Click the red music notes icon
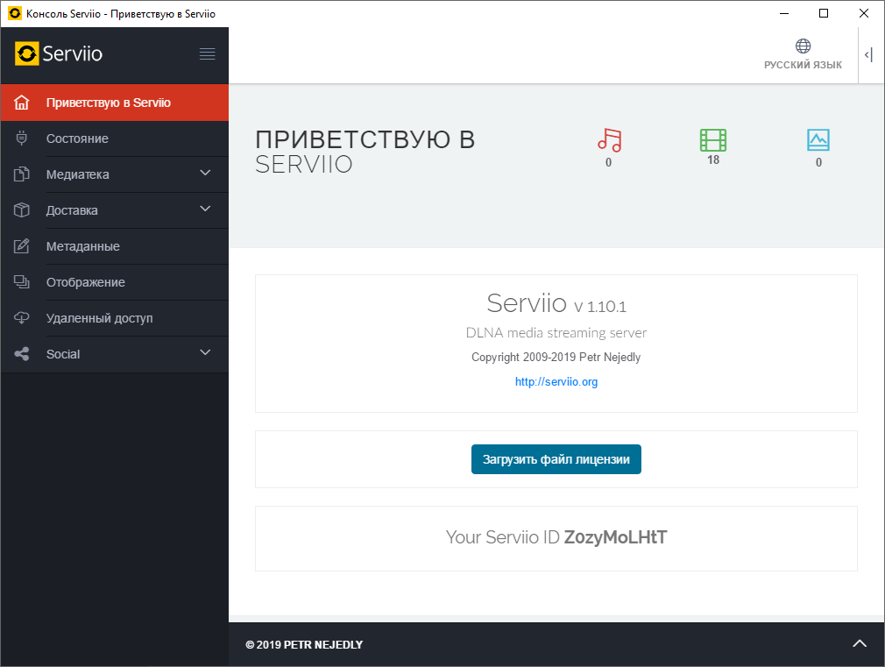885x667 pixels. pos(609,140)
